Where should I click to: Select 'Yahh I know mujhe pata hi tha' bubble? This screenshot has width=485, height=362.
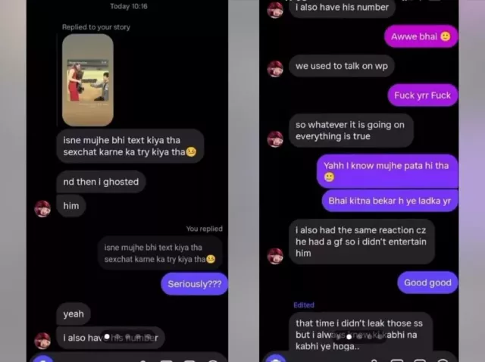(387, 171)
